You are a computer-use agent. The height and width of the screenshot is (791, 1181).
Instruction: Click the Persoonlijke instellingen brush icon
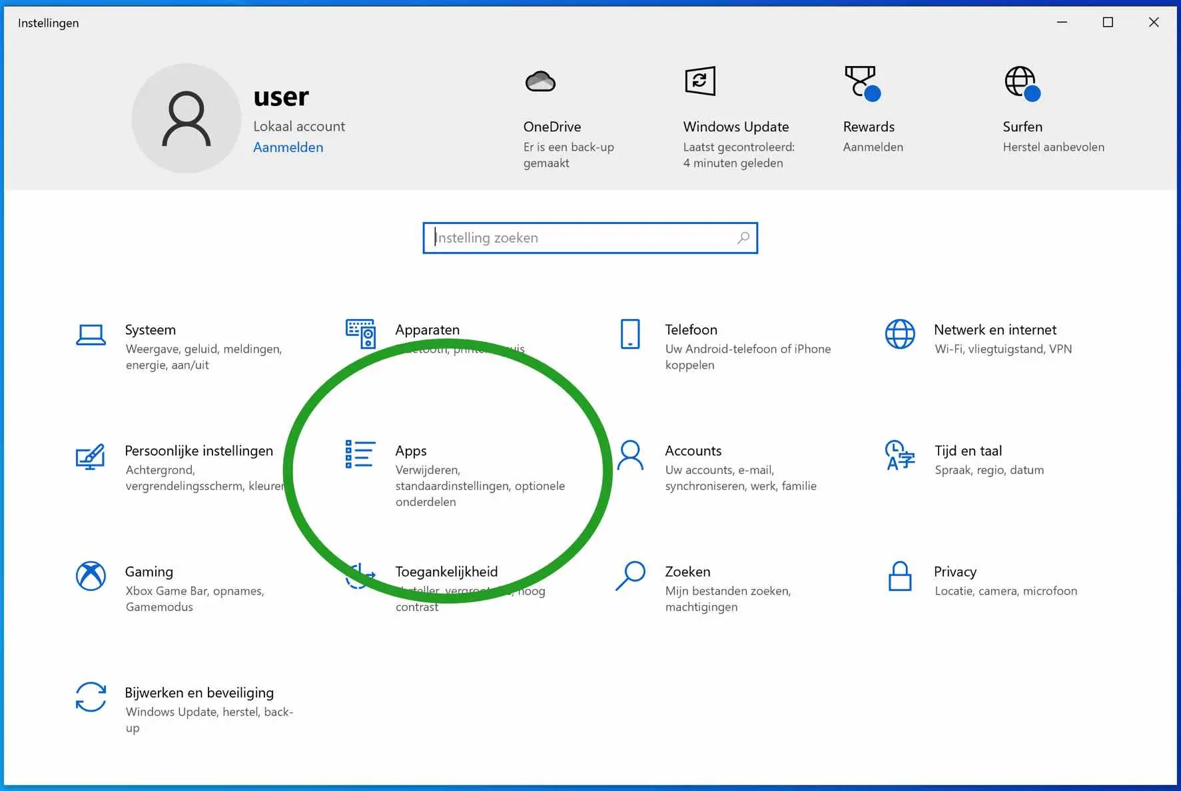(x=90, y=456)
